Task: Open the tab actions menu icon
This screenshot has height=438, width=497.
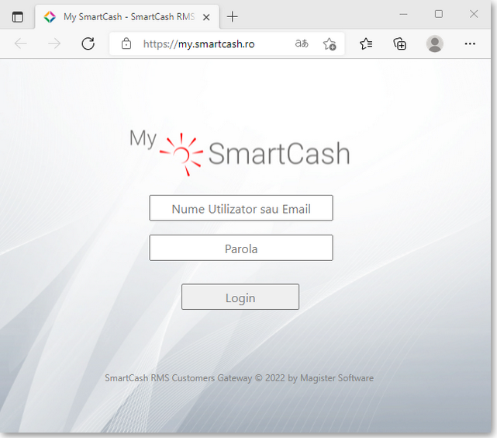Action: point(17,17)
